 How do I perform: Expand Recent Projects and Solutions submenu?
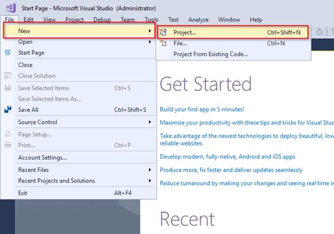(150, 181)
